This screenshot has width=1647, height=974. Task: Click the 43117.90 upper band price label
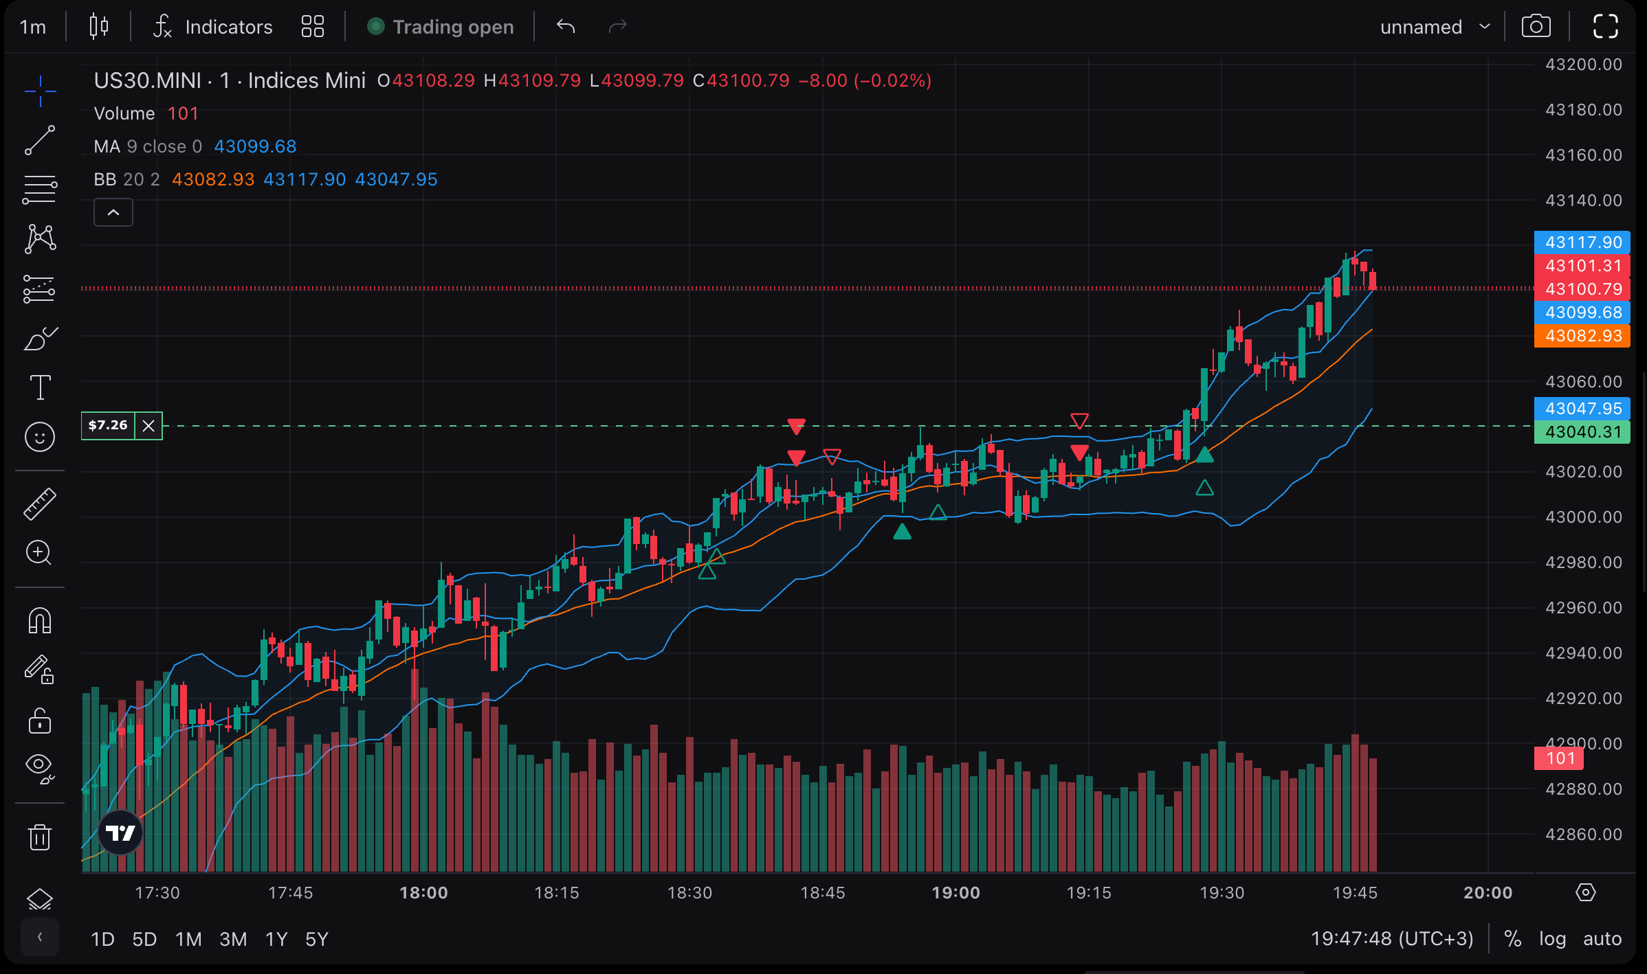[x=1582, y=242]
